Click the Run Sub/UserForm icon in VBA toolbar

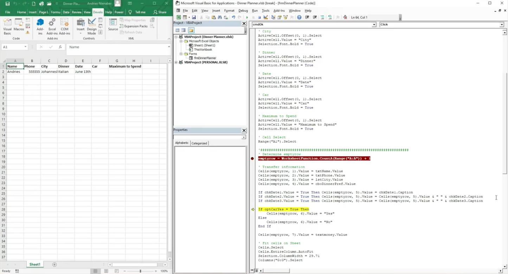pos(247,17)
